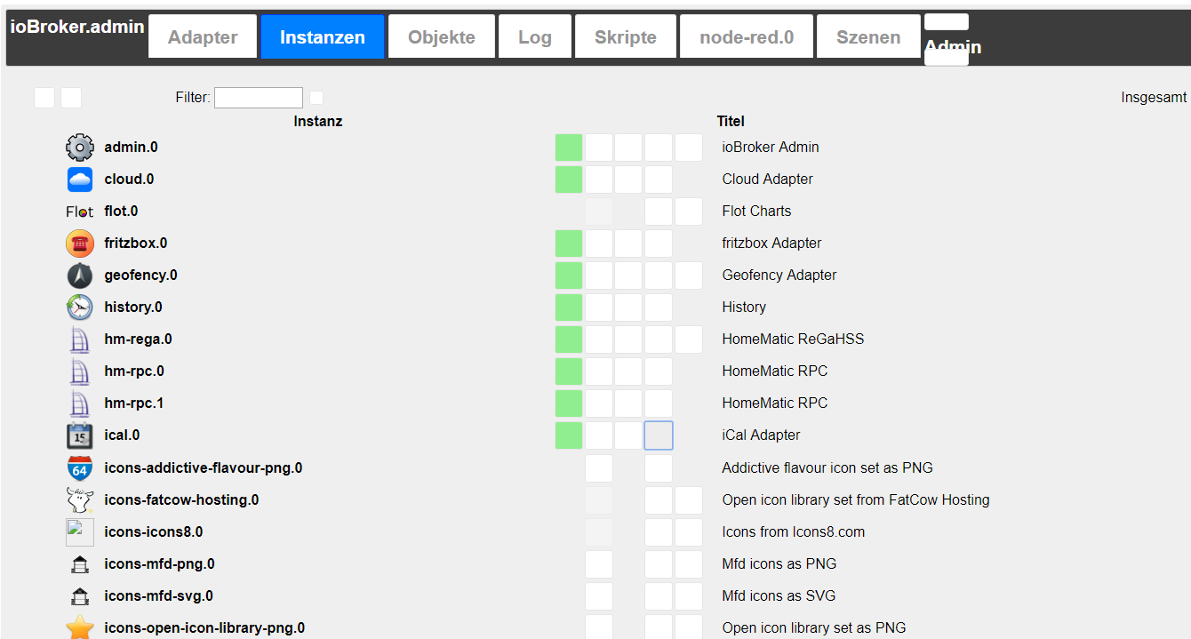Click the 'iCal Adapter' title text

[x=761, y=435]
